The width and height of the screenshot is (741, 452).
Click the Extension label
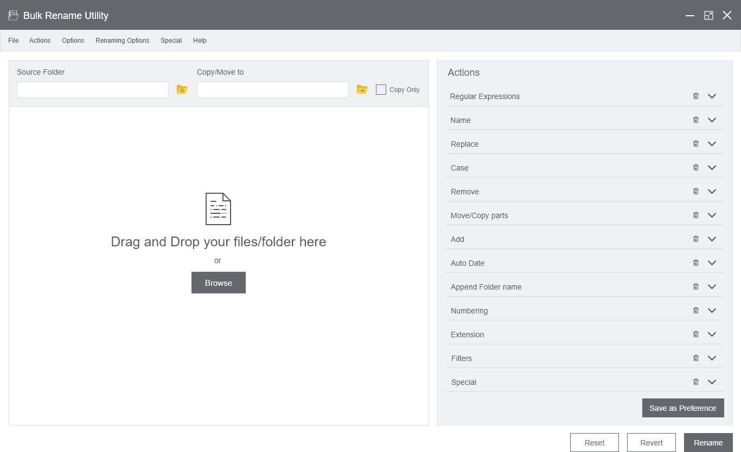coord(468,335)
